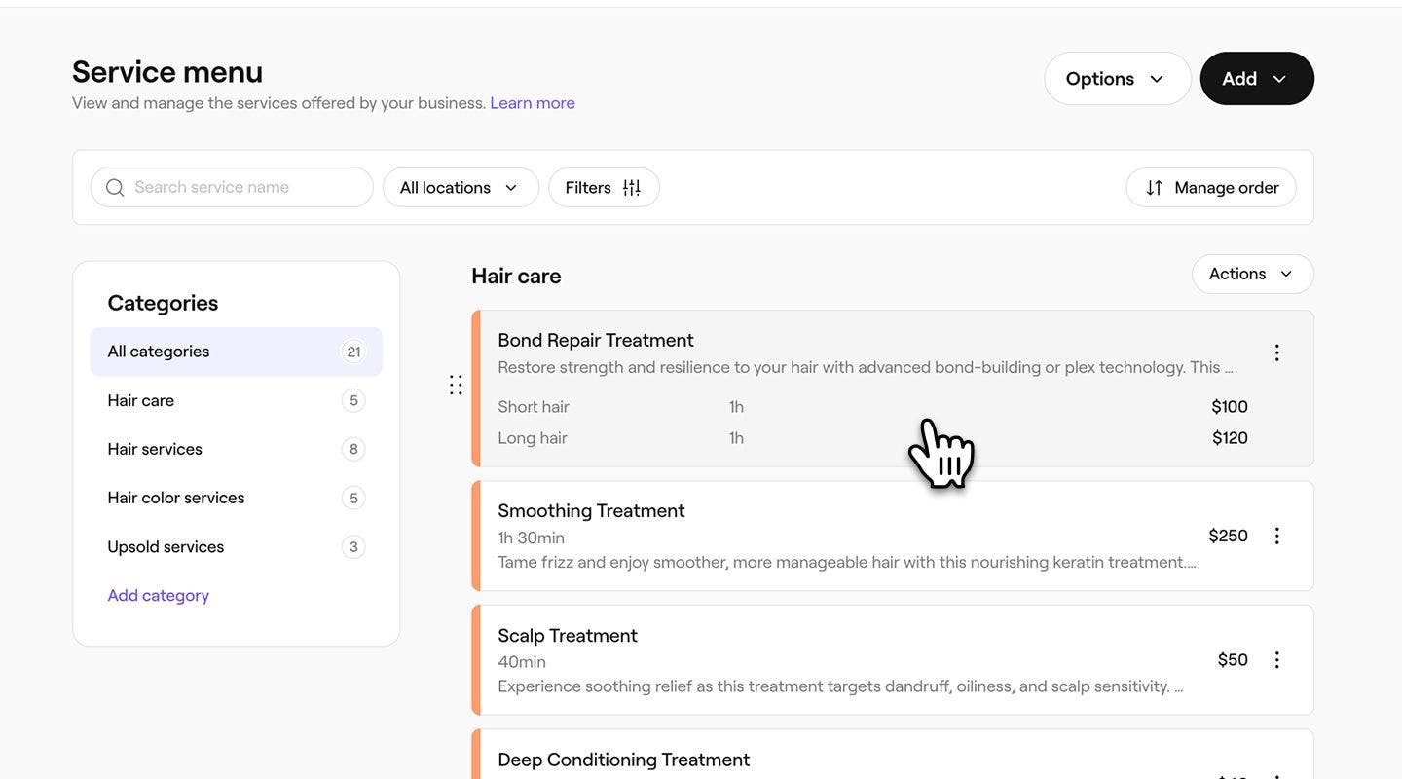Screen dimensions: 1402x779
Task: Click the Add category link
Action: 158,596
